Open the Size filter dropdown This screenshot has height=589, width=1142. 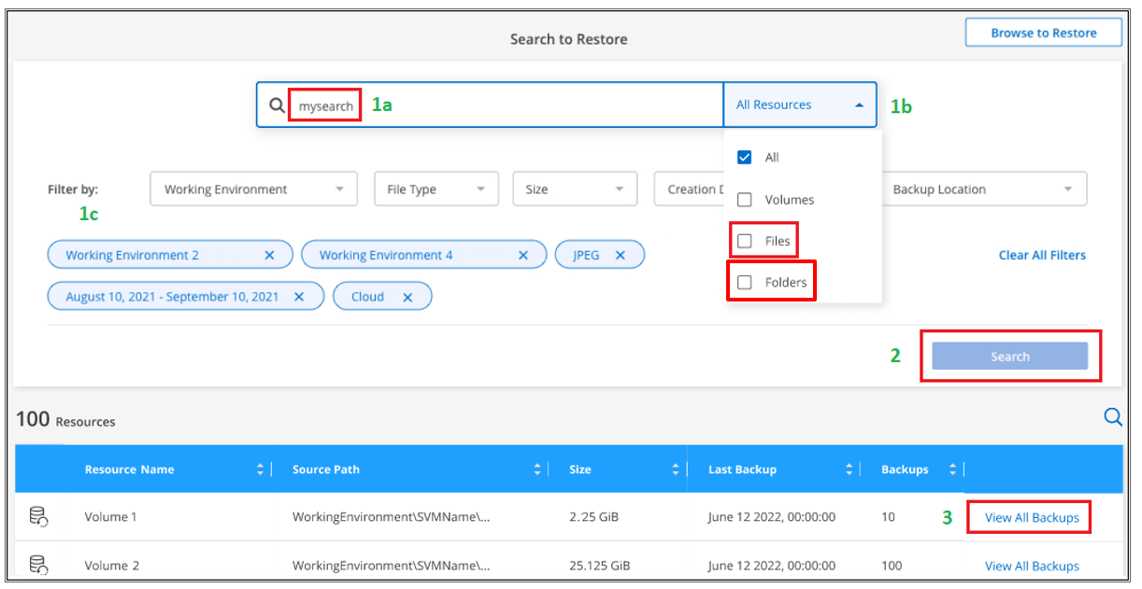pyautogui.click(x=575, y=189)
